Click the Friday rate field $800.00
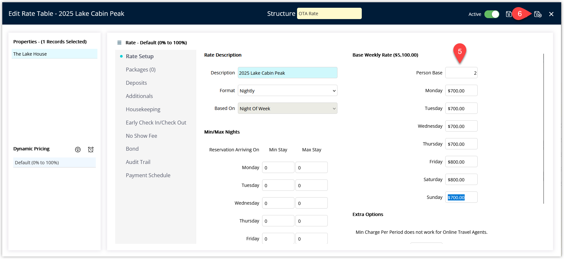 pyautogui.click(x=461, y=162)
